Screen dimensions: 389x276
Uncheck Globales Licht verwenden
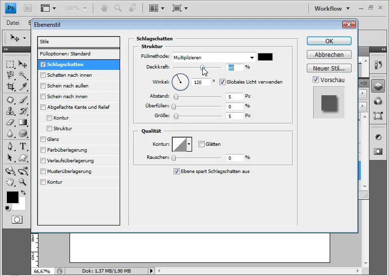tap(223, 82)
